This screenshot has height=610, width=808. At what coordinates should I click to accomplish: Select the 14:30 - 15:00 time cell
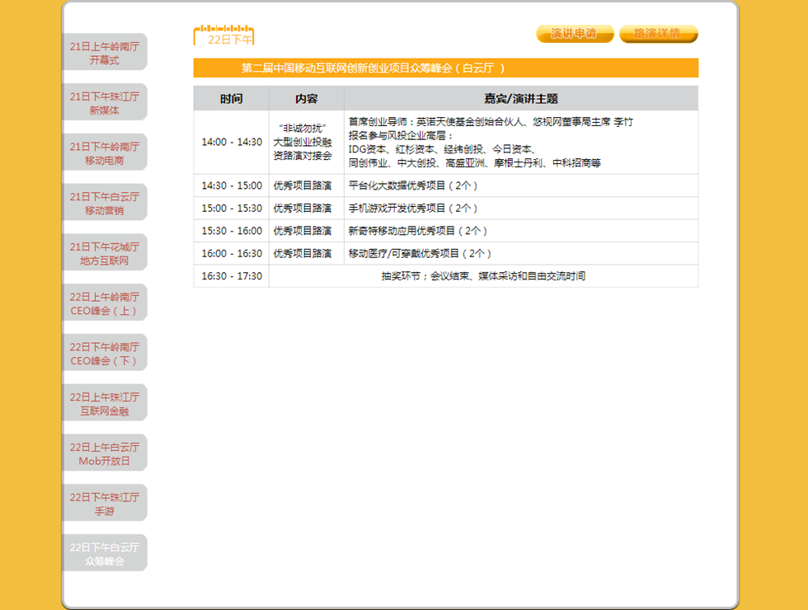232,185
